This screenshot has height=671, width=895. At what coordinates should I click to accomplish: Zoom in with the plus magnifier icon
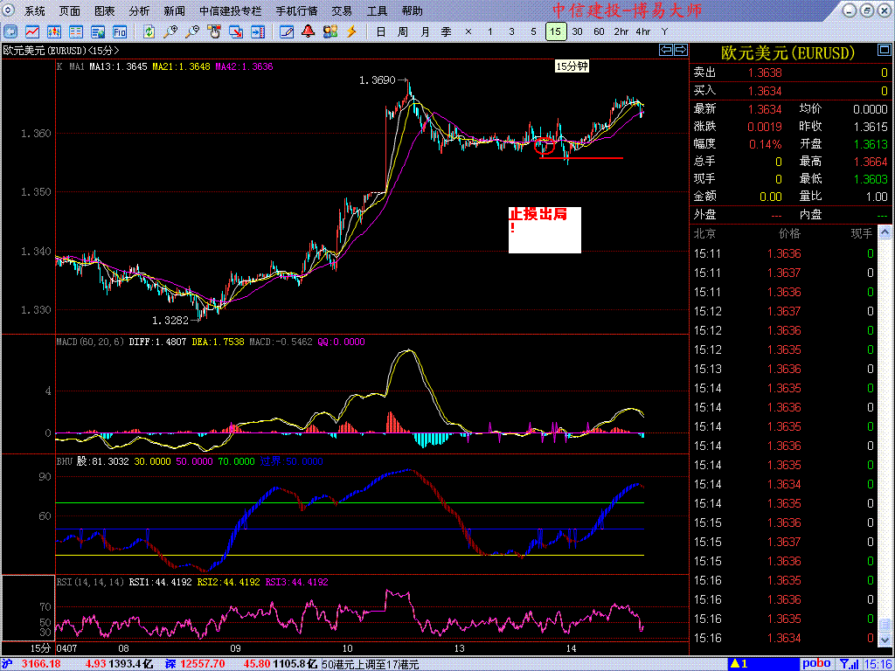click(170, 31)
